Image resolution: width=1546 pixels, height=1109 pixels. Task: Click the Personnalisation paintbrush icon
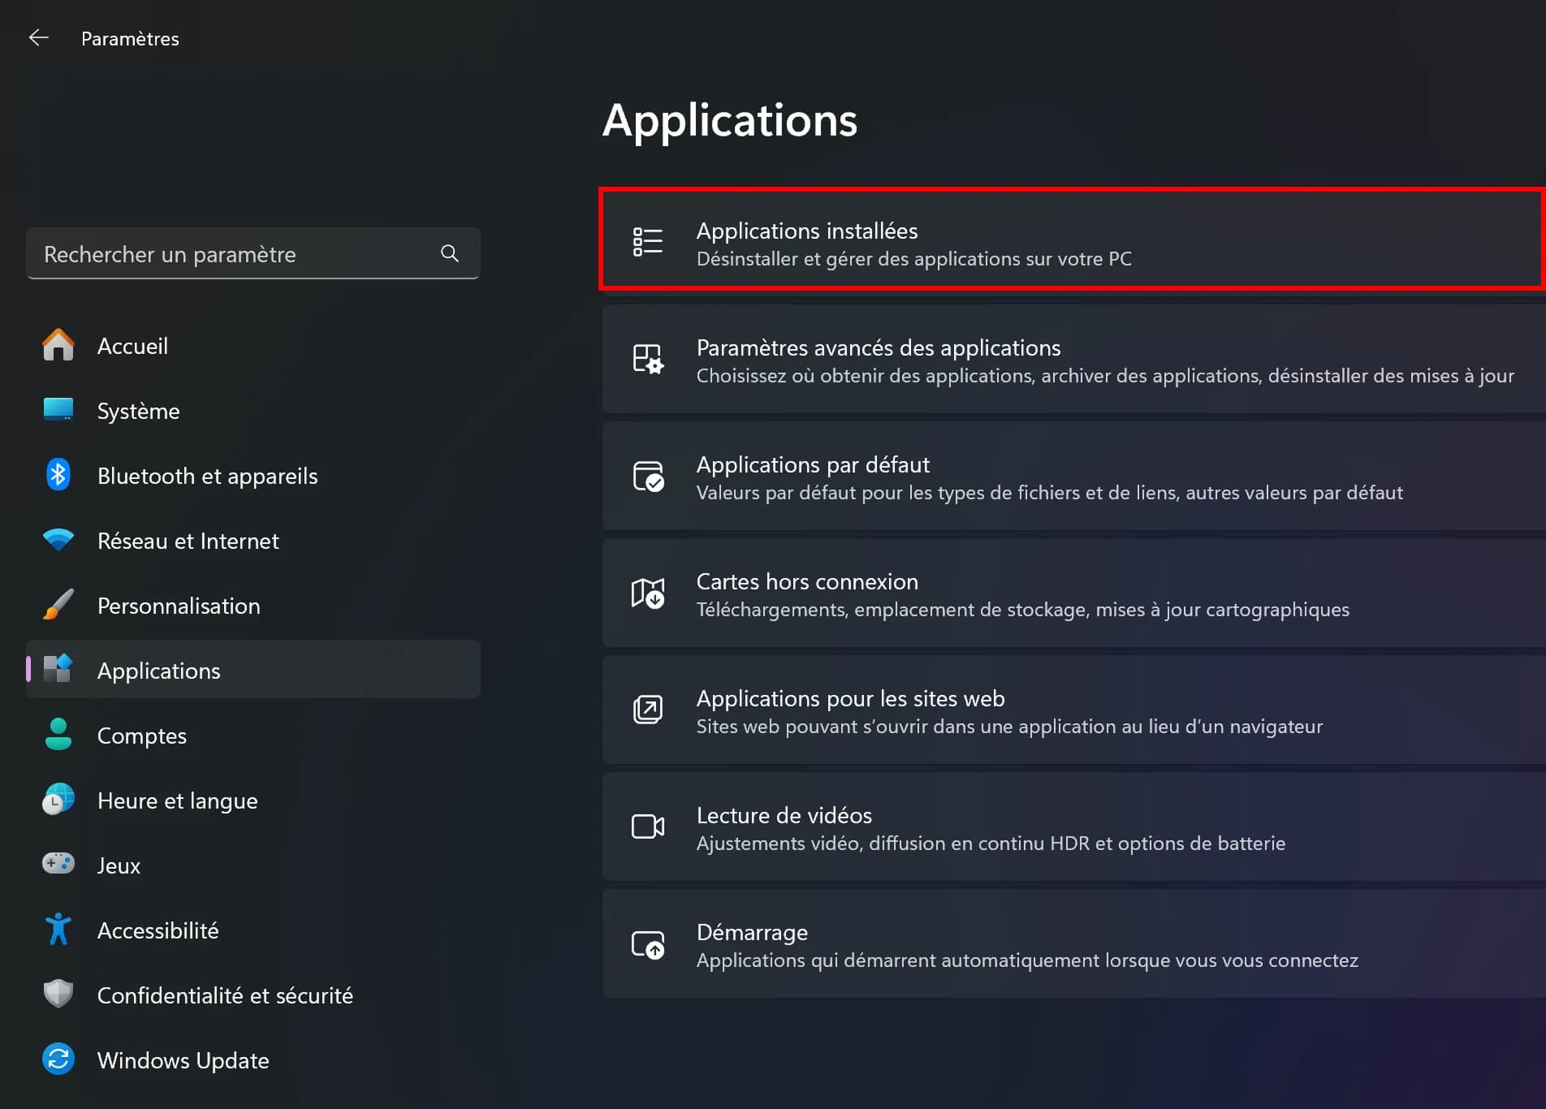point(58,605)
